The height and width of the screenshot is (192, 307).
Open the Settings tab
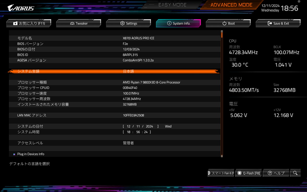tap(128, 23)
